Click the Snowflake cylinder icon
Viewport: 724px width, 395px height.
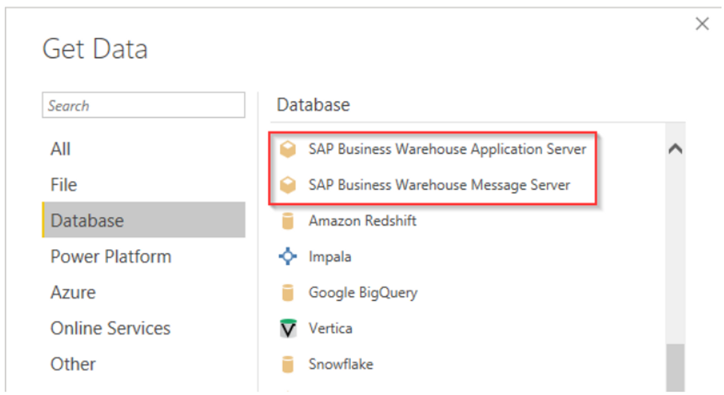click(x=288, y=364)
